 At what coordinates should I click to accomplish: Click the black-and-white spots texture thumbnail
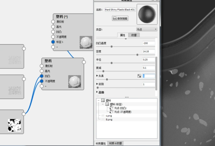[x=14, y=125]
